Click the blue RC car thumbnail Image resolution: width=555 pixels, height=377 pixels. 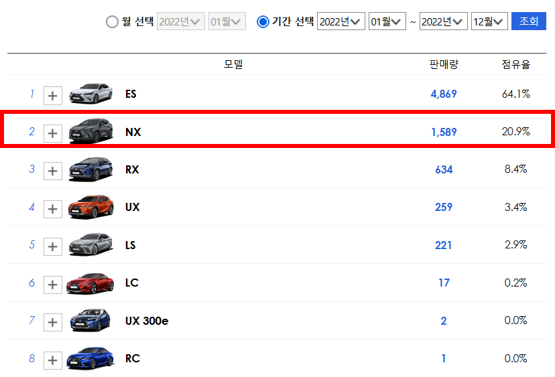pos(90,358)
